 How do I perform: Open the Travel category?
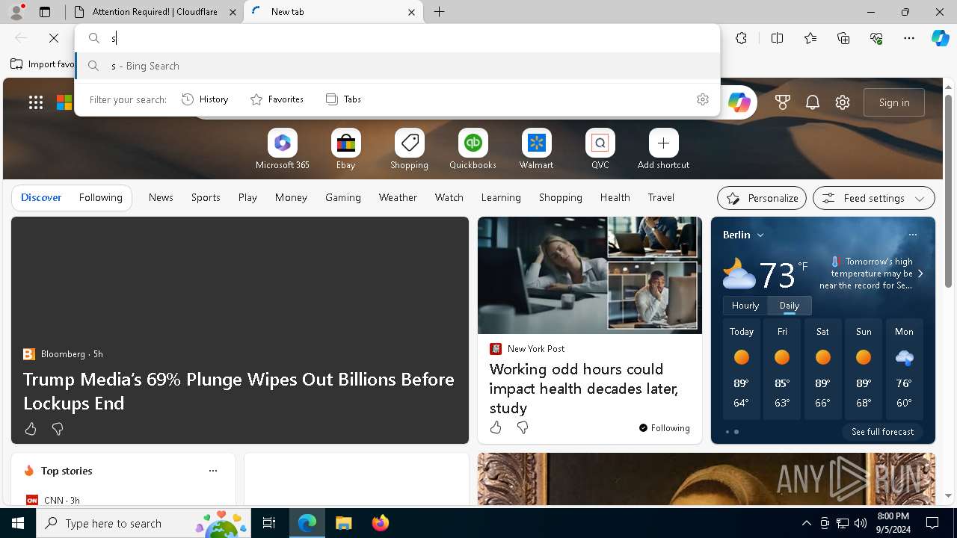pyautogui.click(x=661, y=197)
